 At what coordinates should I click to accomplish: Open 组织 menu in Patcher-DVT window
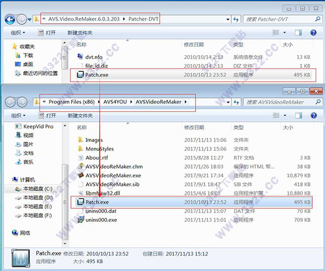click(18, 32)
